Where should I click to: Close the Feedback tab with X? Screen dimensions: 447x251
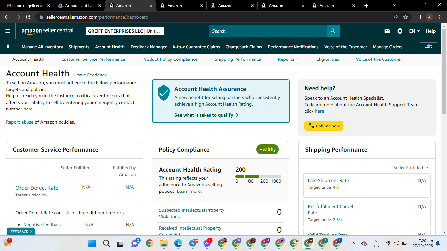click(31, 232)
